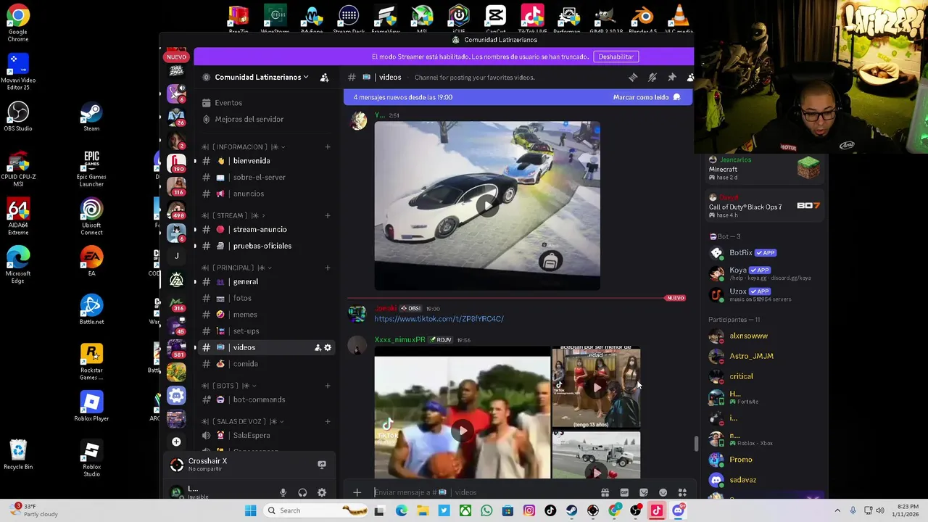Open the emoji picker

coord(663,493)
